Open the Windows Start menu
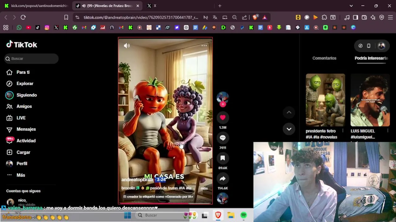The width and height of the screenshot is (396, 222). coord(127,215)
